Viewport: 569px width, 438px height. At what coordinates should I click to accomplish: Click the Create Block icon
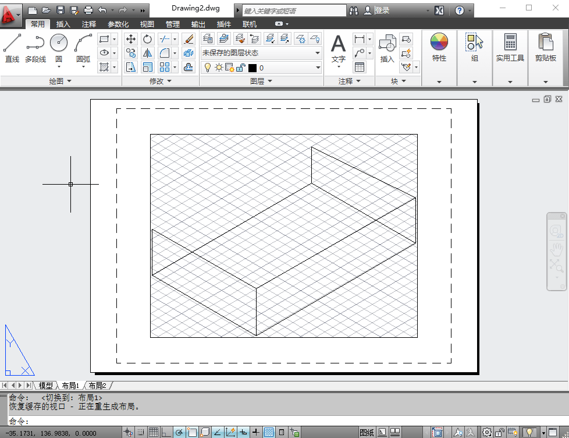tap(406, 39)
